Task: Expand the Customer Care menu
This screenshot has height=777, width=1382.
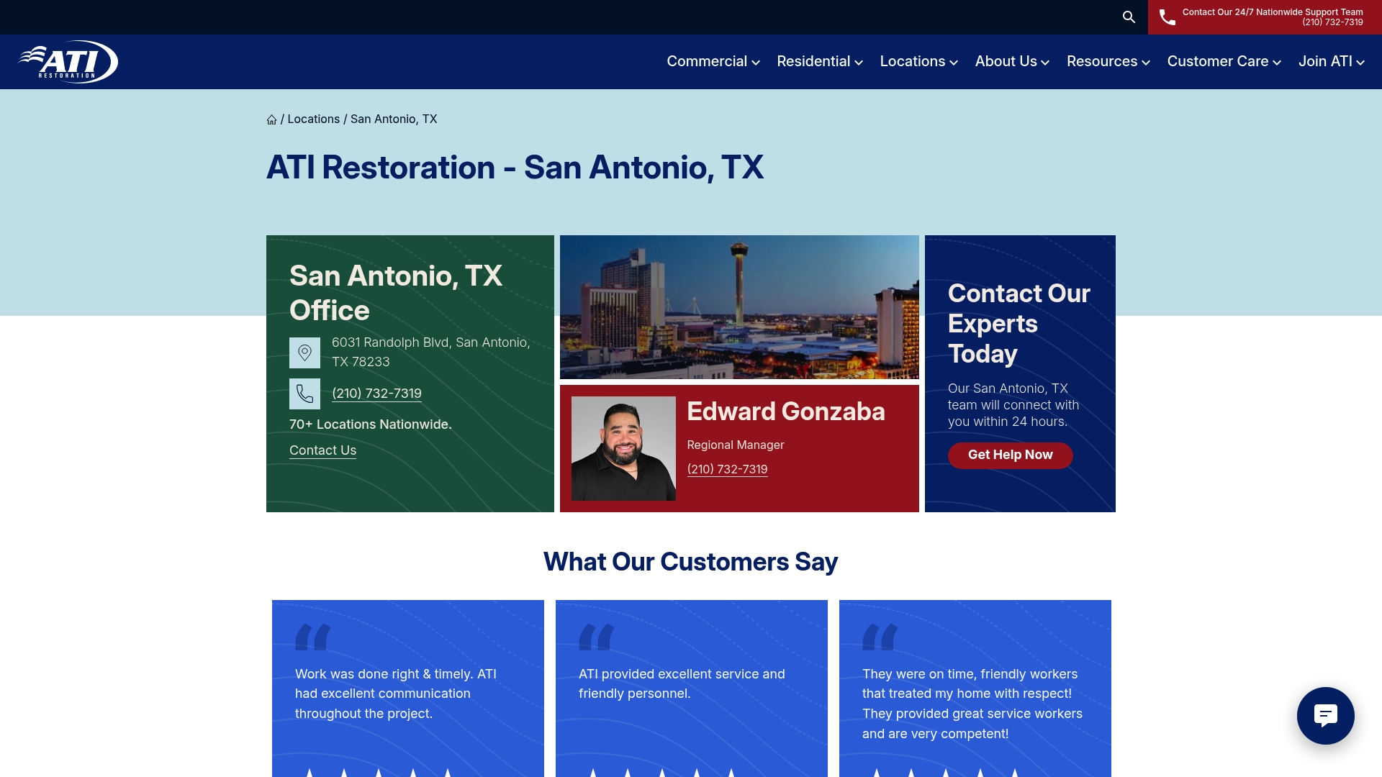Action: point(1224,62)
